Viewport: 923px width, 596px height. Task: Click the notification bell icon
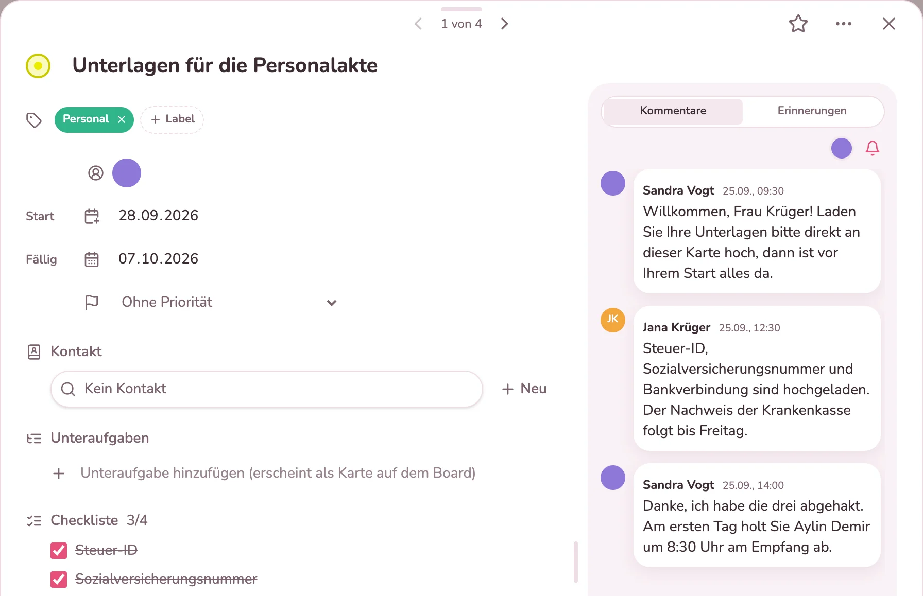click(873, 148)
